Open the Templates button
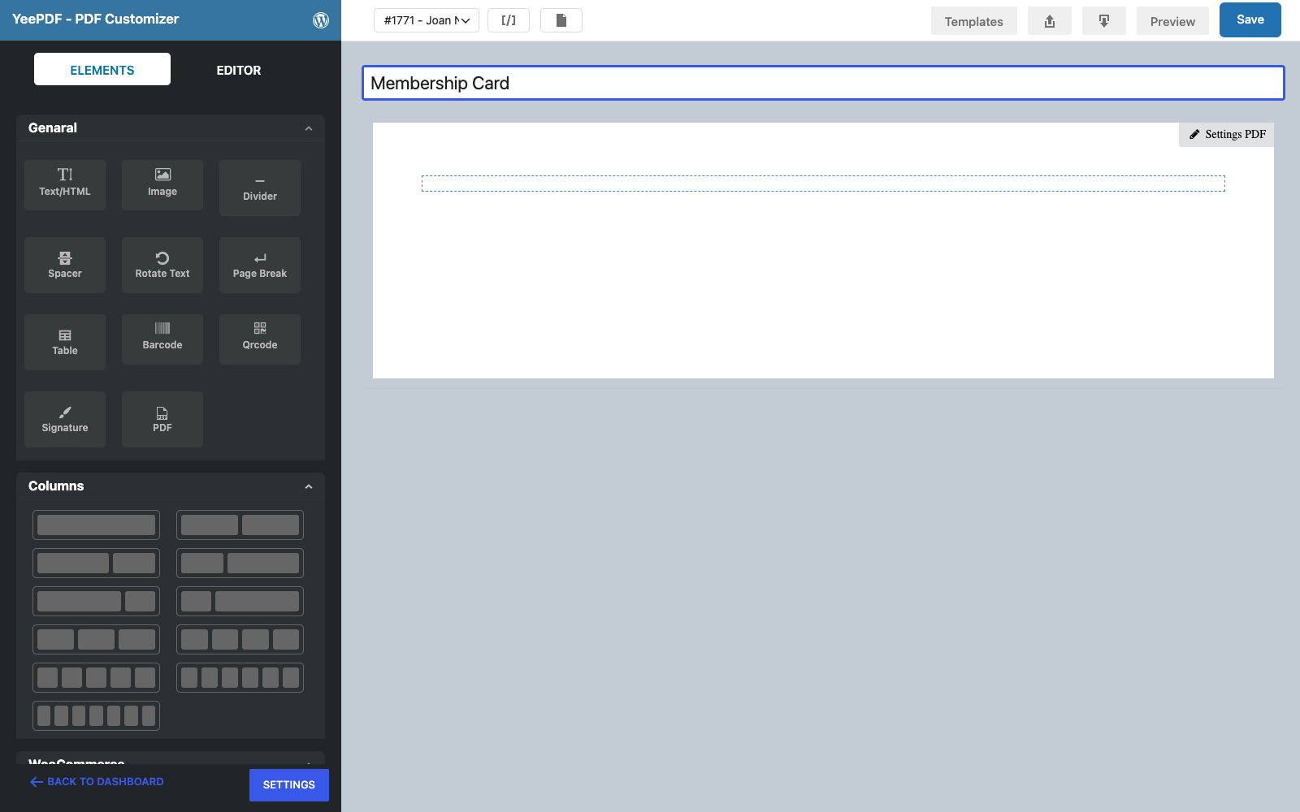1300x812 pixels. coord(974,21)
